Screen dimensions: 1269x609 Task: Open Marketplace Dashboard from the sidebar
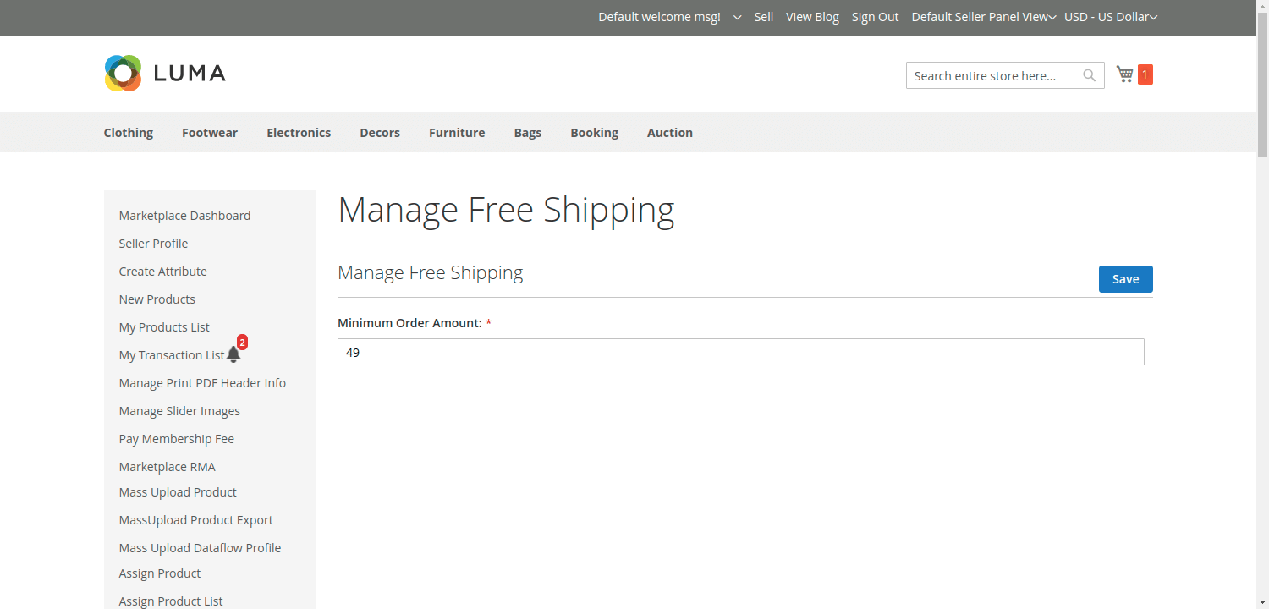point(184,215)
